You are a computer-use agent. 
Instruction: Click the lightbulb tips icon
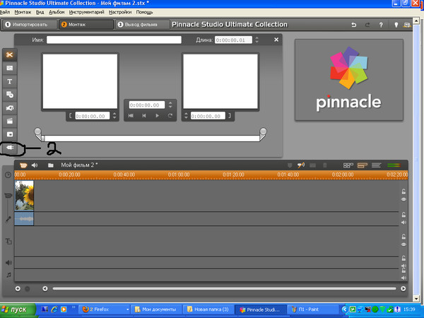click(396, 25)
